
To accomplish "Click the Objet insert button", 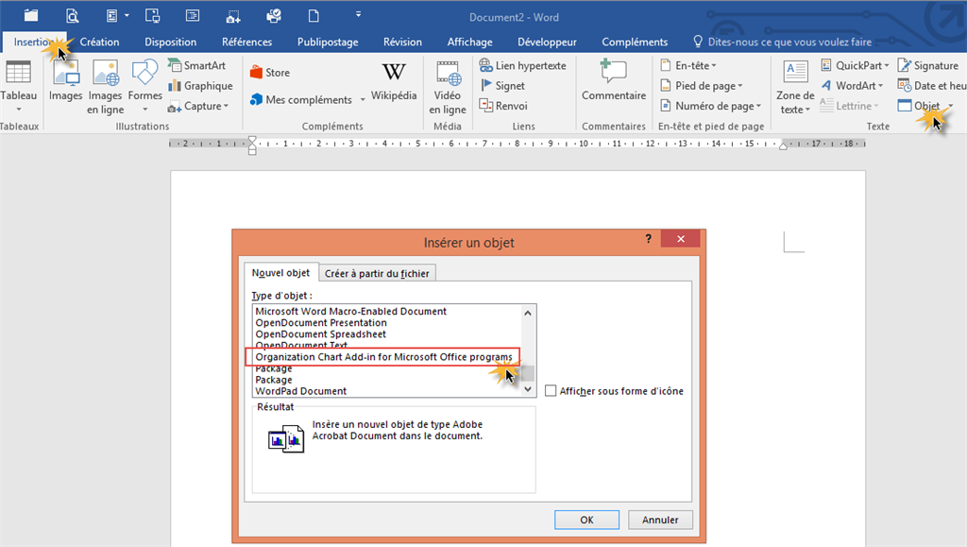I will coord(919,106).
